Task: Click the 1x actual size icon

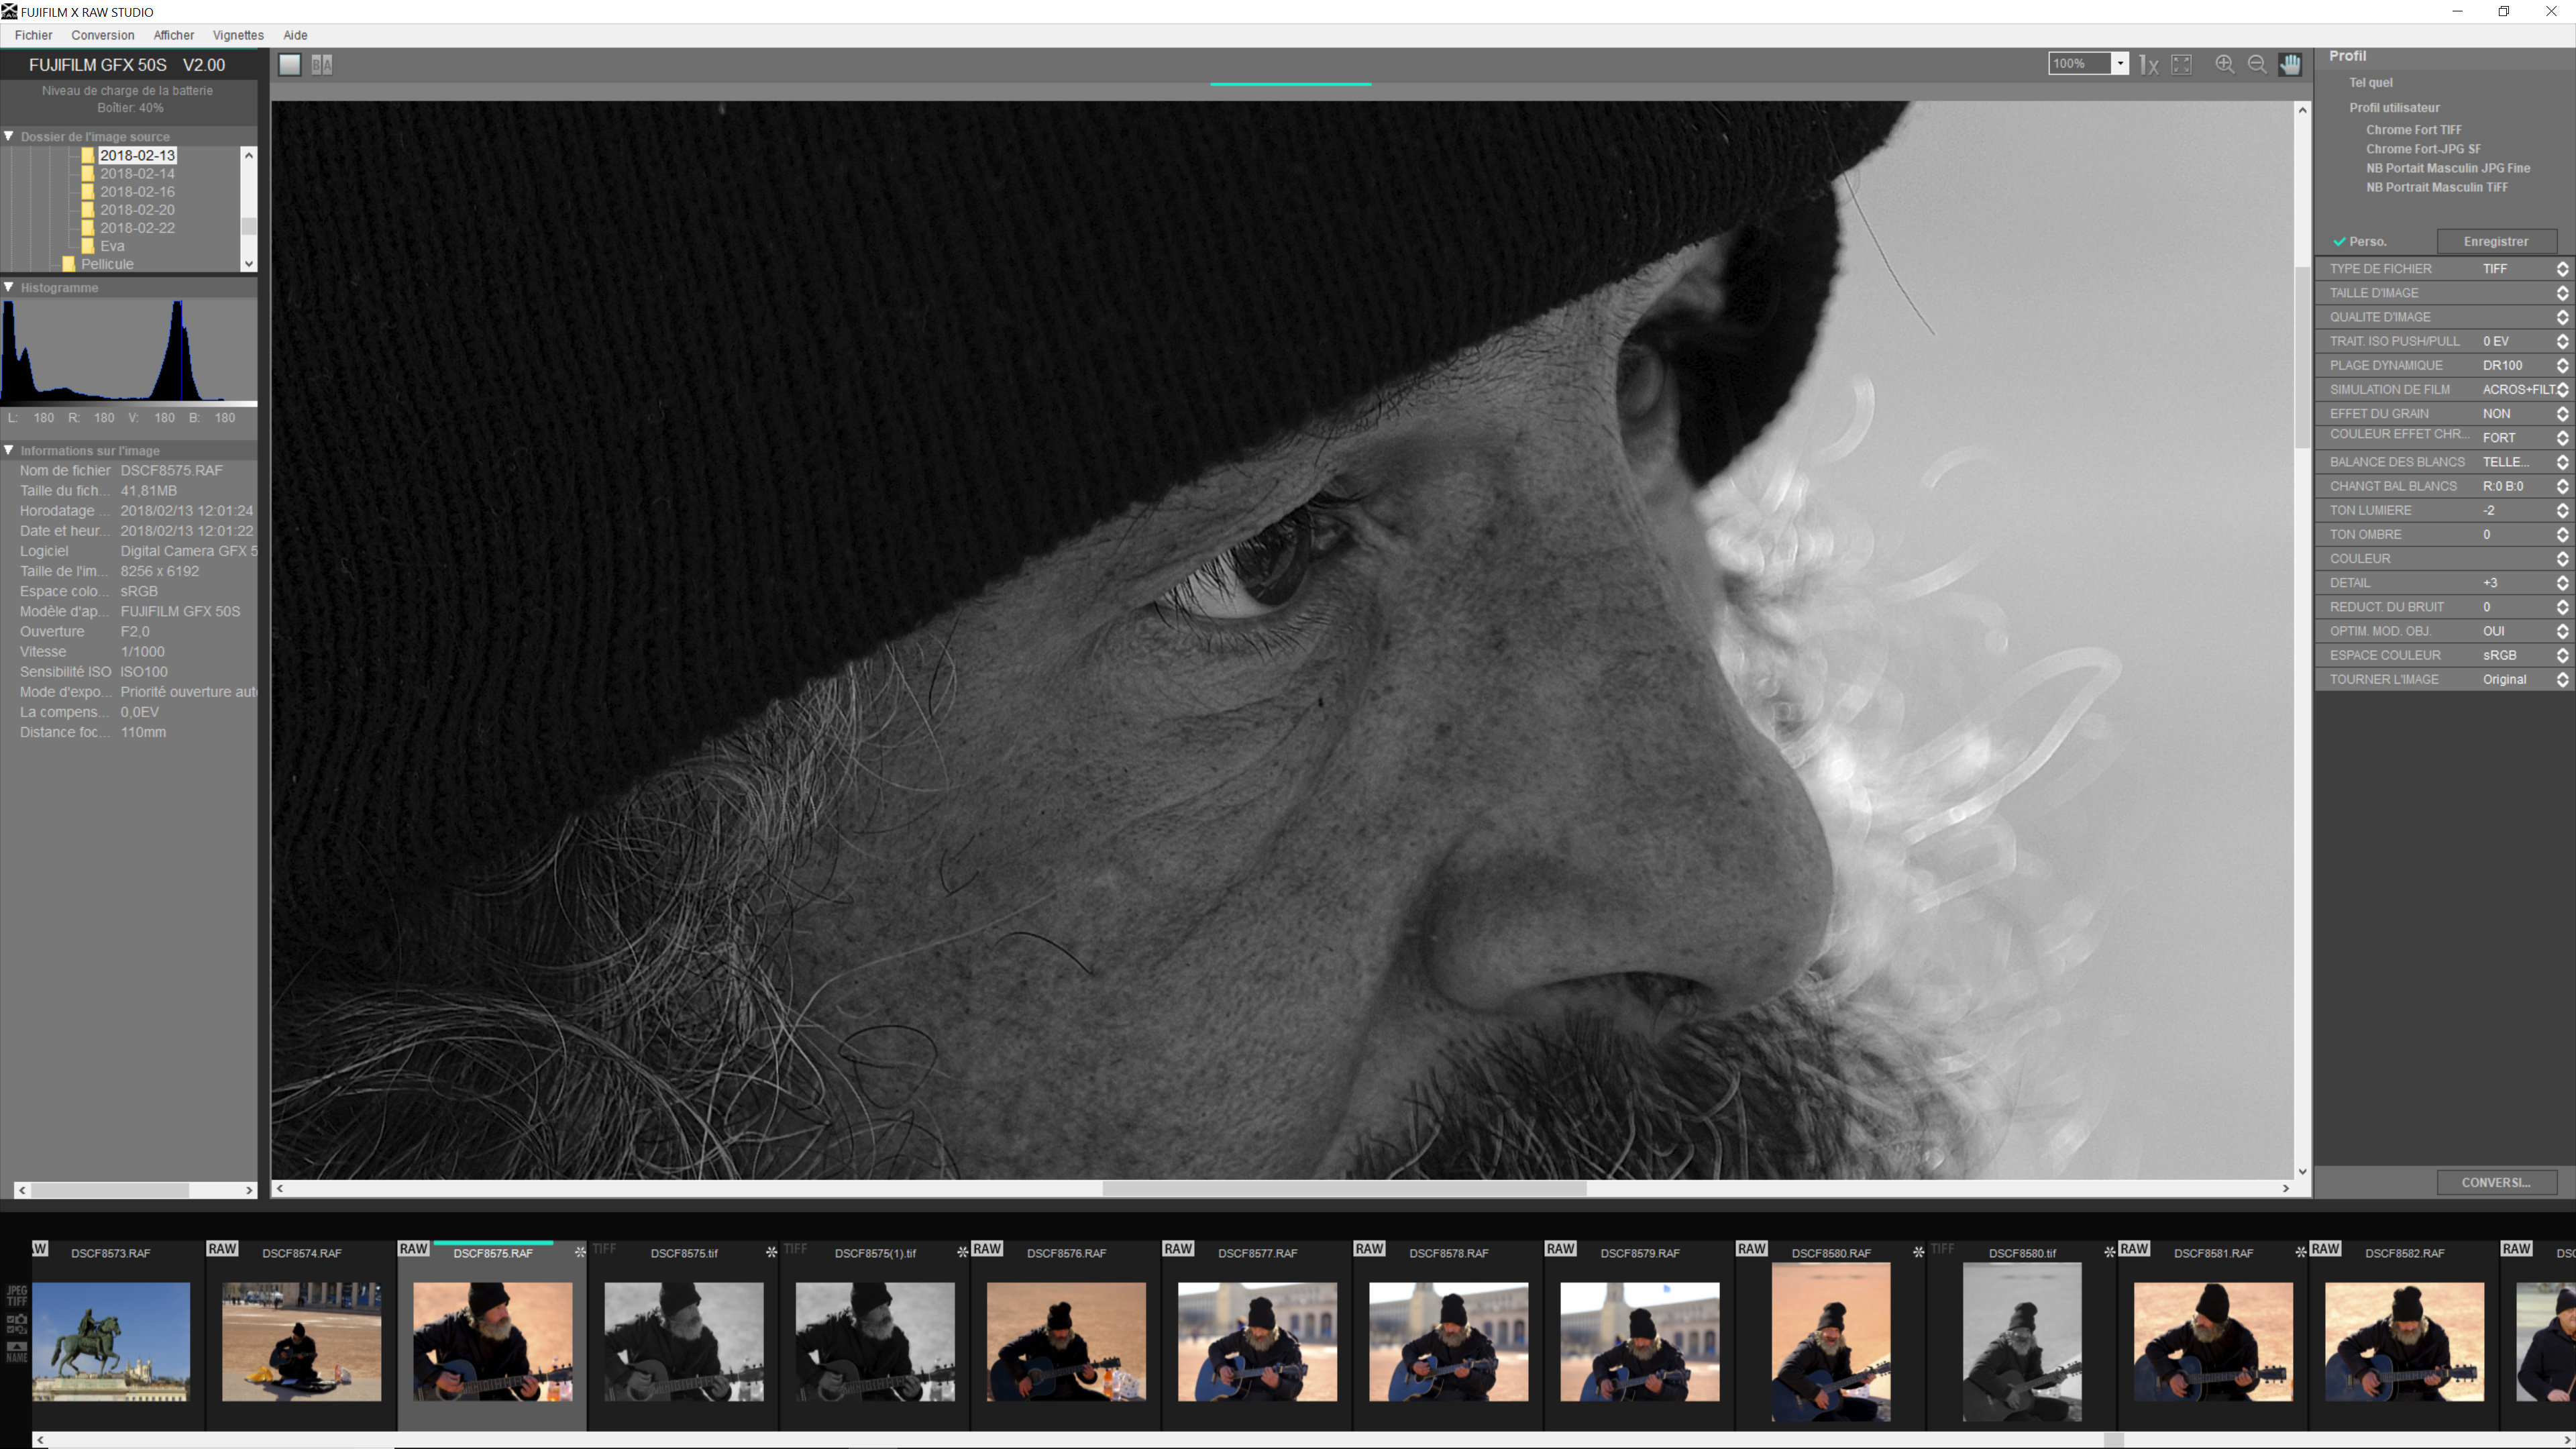Action: (x=2148, y=65)
